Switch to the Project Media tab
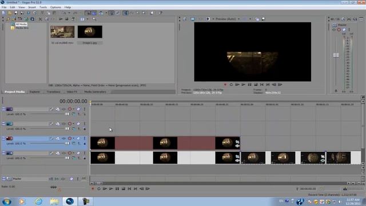 [14, 92]
